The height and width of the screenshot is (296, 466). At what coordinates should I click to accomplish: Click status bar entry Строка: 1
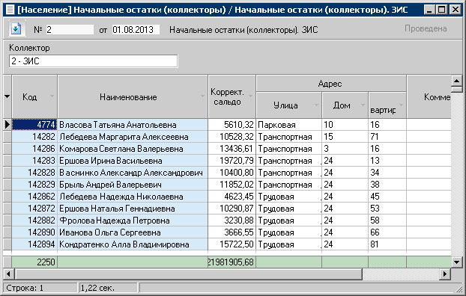[x=40, y=288]
